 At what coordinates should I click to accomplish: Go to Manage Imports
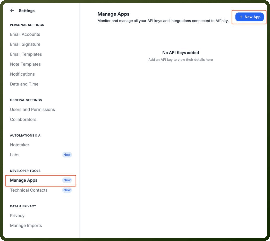tap(26, 226)
